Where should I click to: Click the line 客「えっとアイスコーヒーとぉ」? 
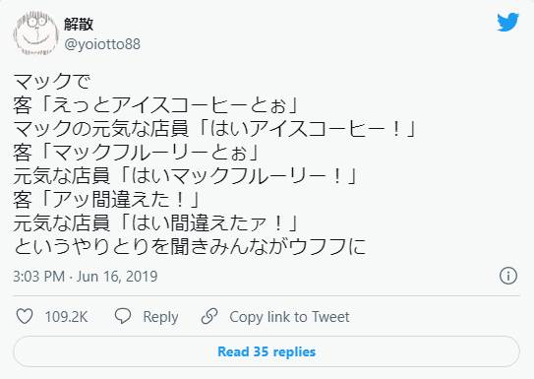click(x=156, y=105)
